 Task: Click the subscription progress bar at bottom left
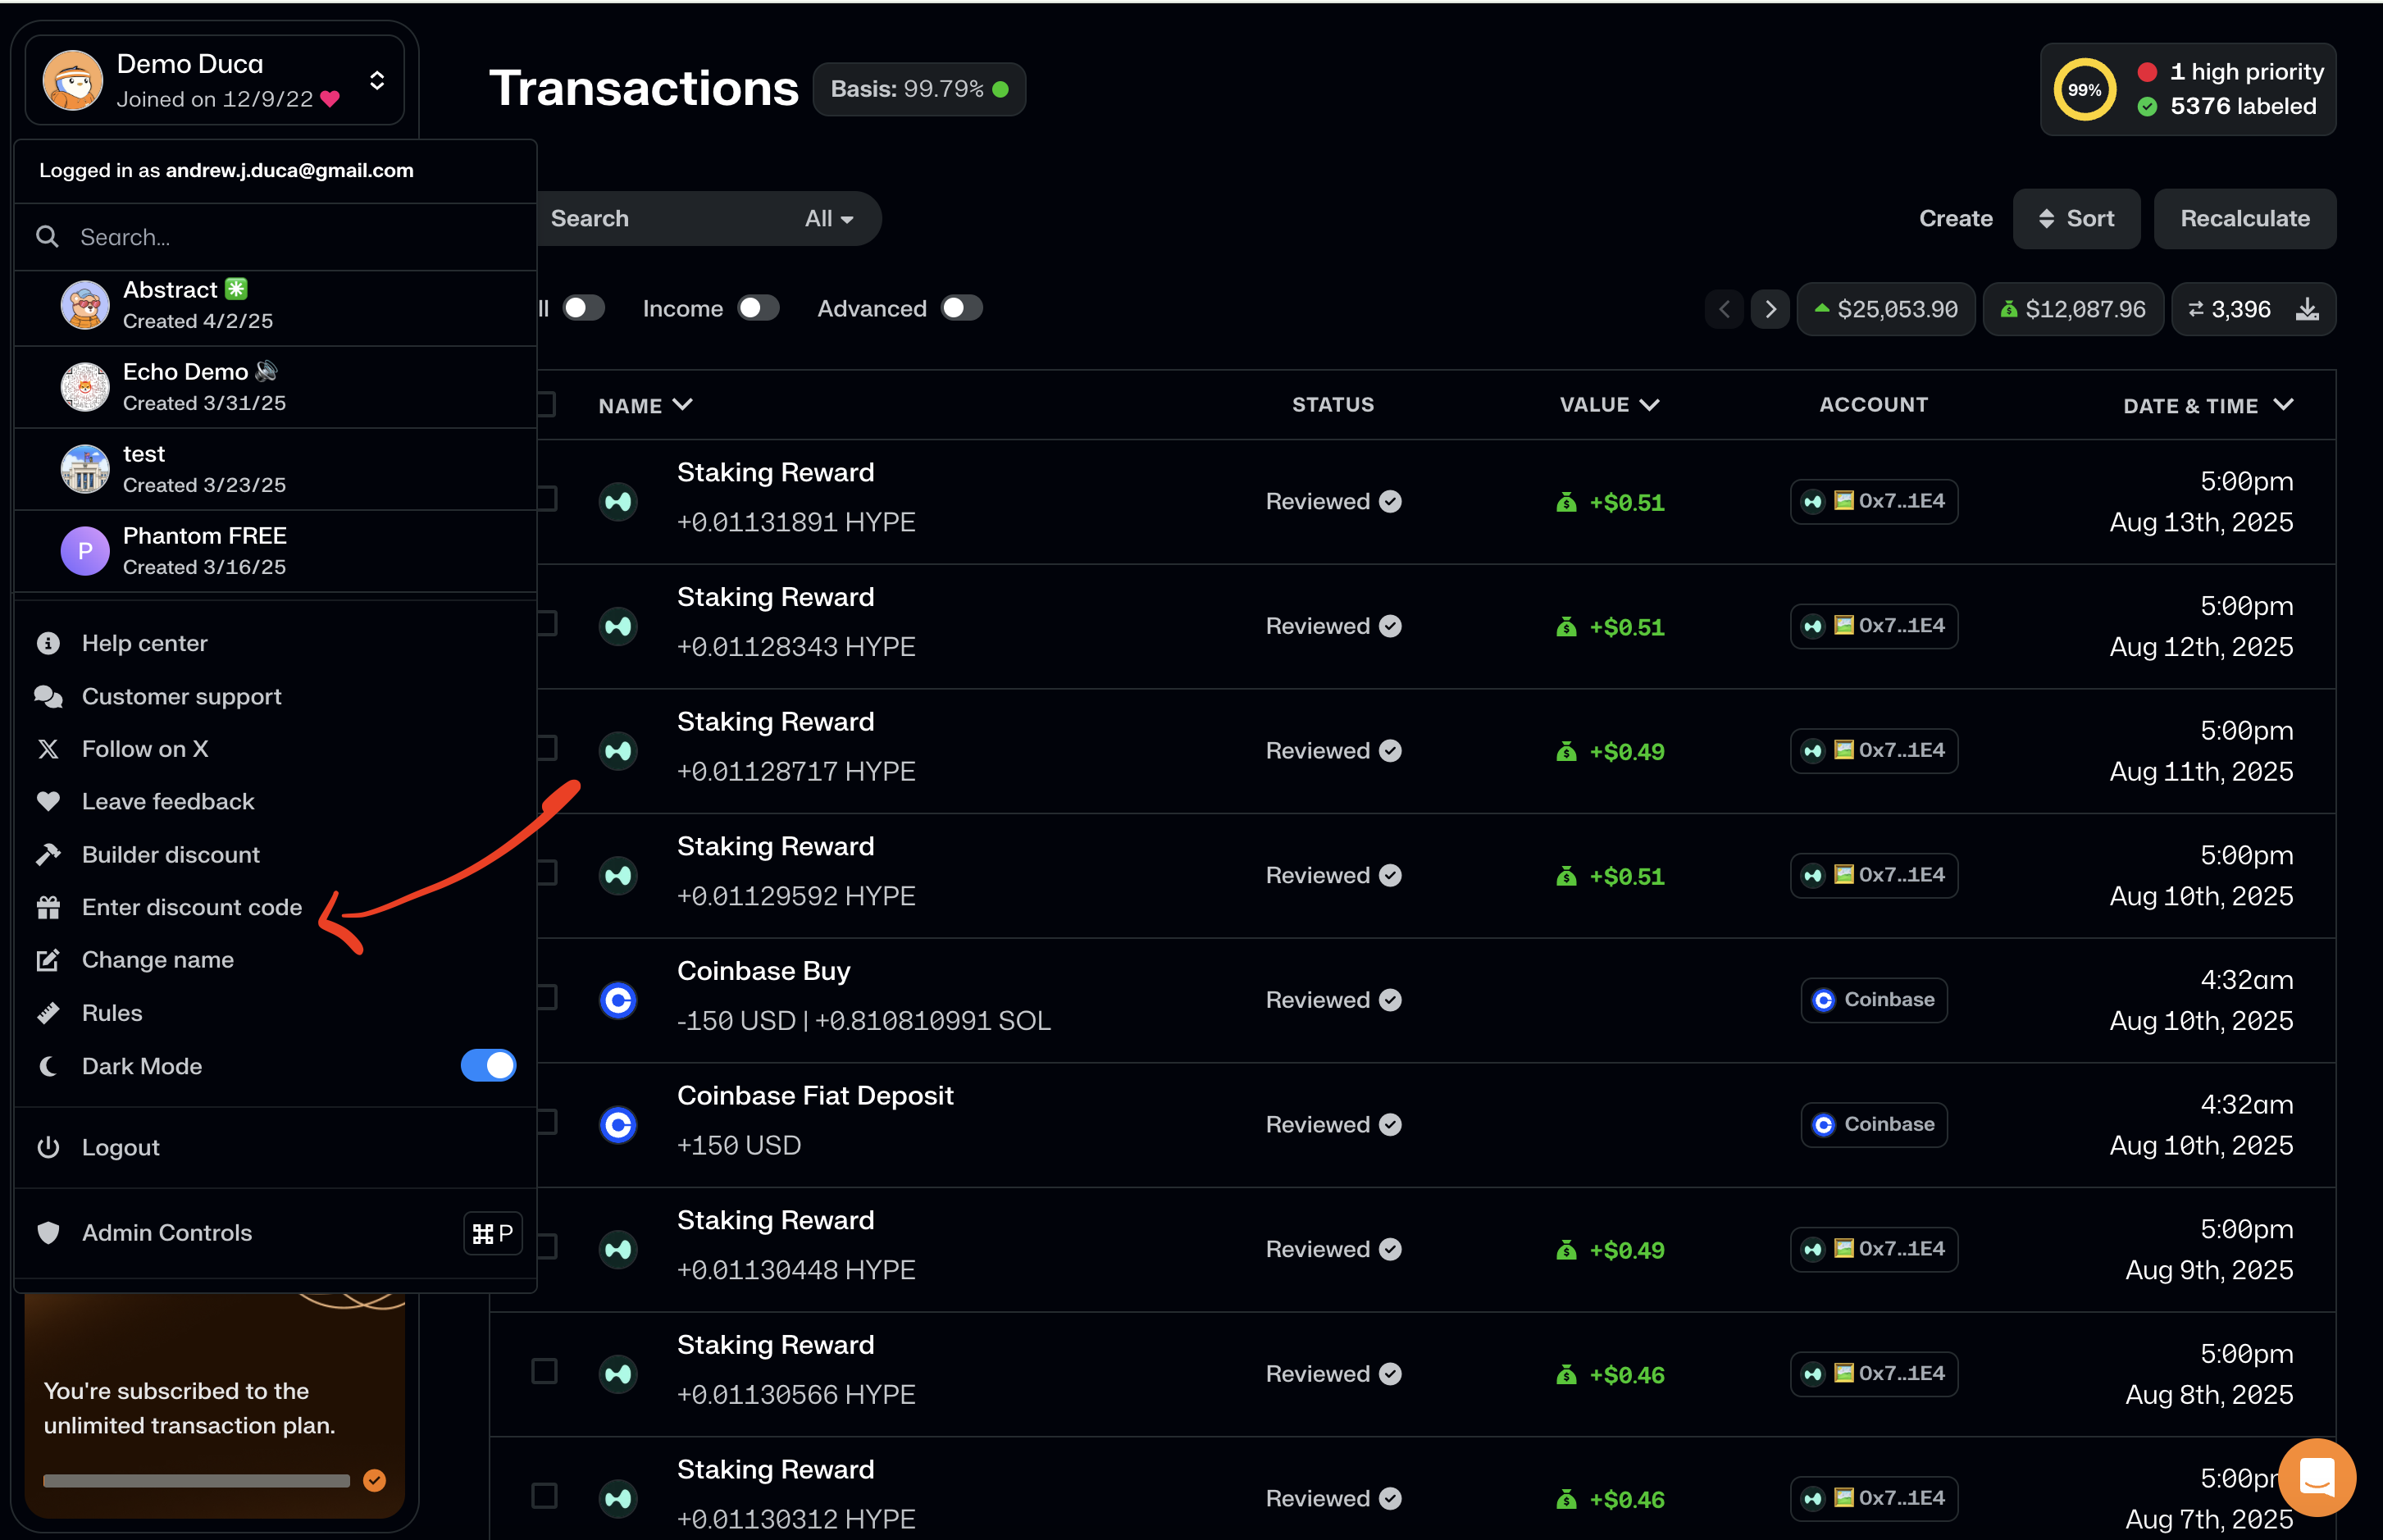click(x=195, y=1481)
